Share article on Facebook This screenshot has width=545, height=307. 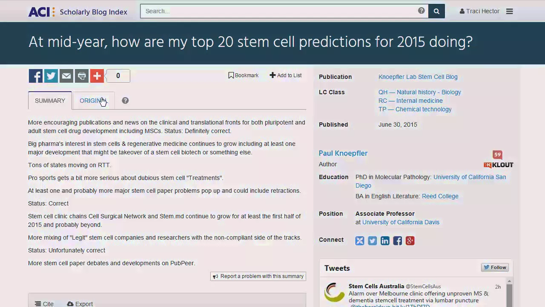coord(36,76)
